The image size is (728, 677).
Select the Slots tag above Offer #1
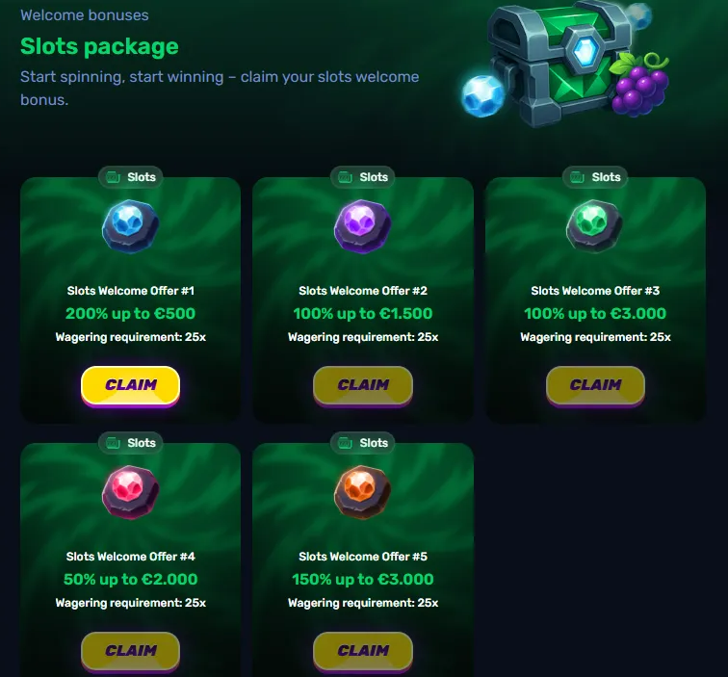pos(130,177)
